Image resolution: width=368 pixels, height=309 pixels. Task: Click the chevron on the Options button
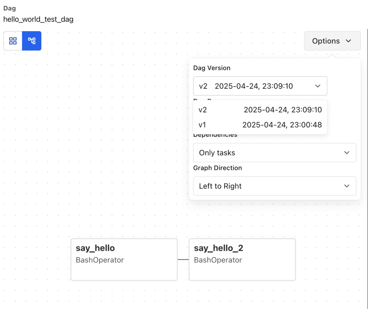pos(348,41)
